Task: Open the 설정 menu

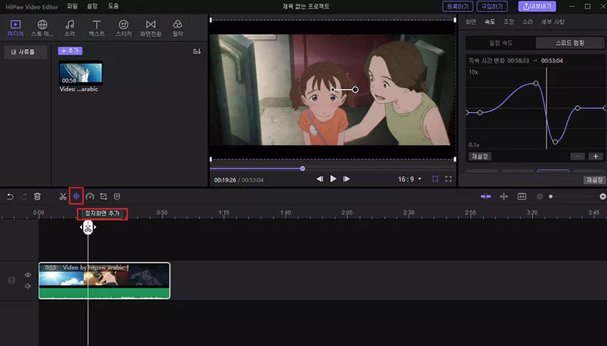Action: (x=92, y=6)
